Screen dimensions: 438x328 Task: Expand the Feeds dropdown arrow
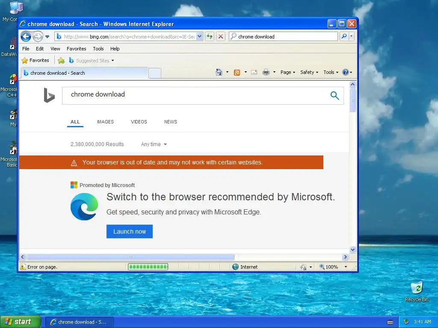tap(246, 72)
